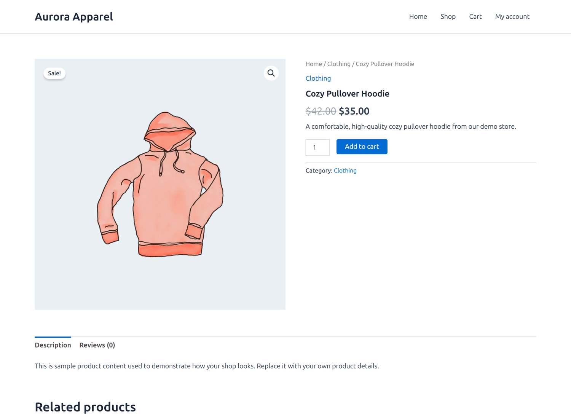Open the Cart page from navigation

click(475, 16)
